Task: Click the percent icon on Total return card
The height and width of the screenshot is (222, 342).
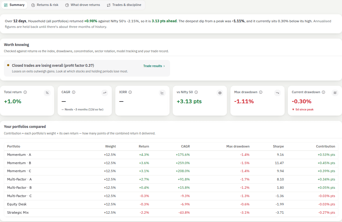Action: (x=47, y=93)
